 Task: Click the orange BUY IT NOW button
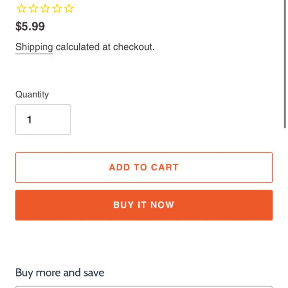click(x=144, y=205)
